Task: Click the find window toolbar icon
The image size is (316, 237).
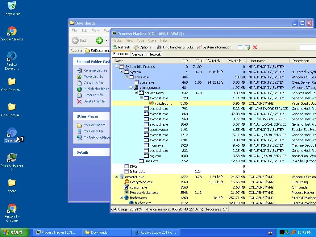Action: coord(240,47)
